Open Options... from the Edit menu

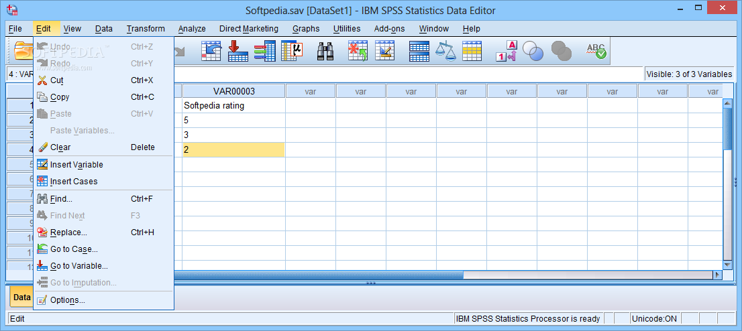[103, 300]
